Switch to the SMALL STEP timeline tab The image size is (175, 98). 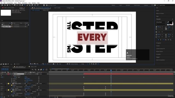[x=34, y=67]
